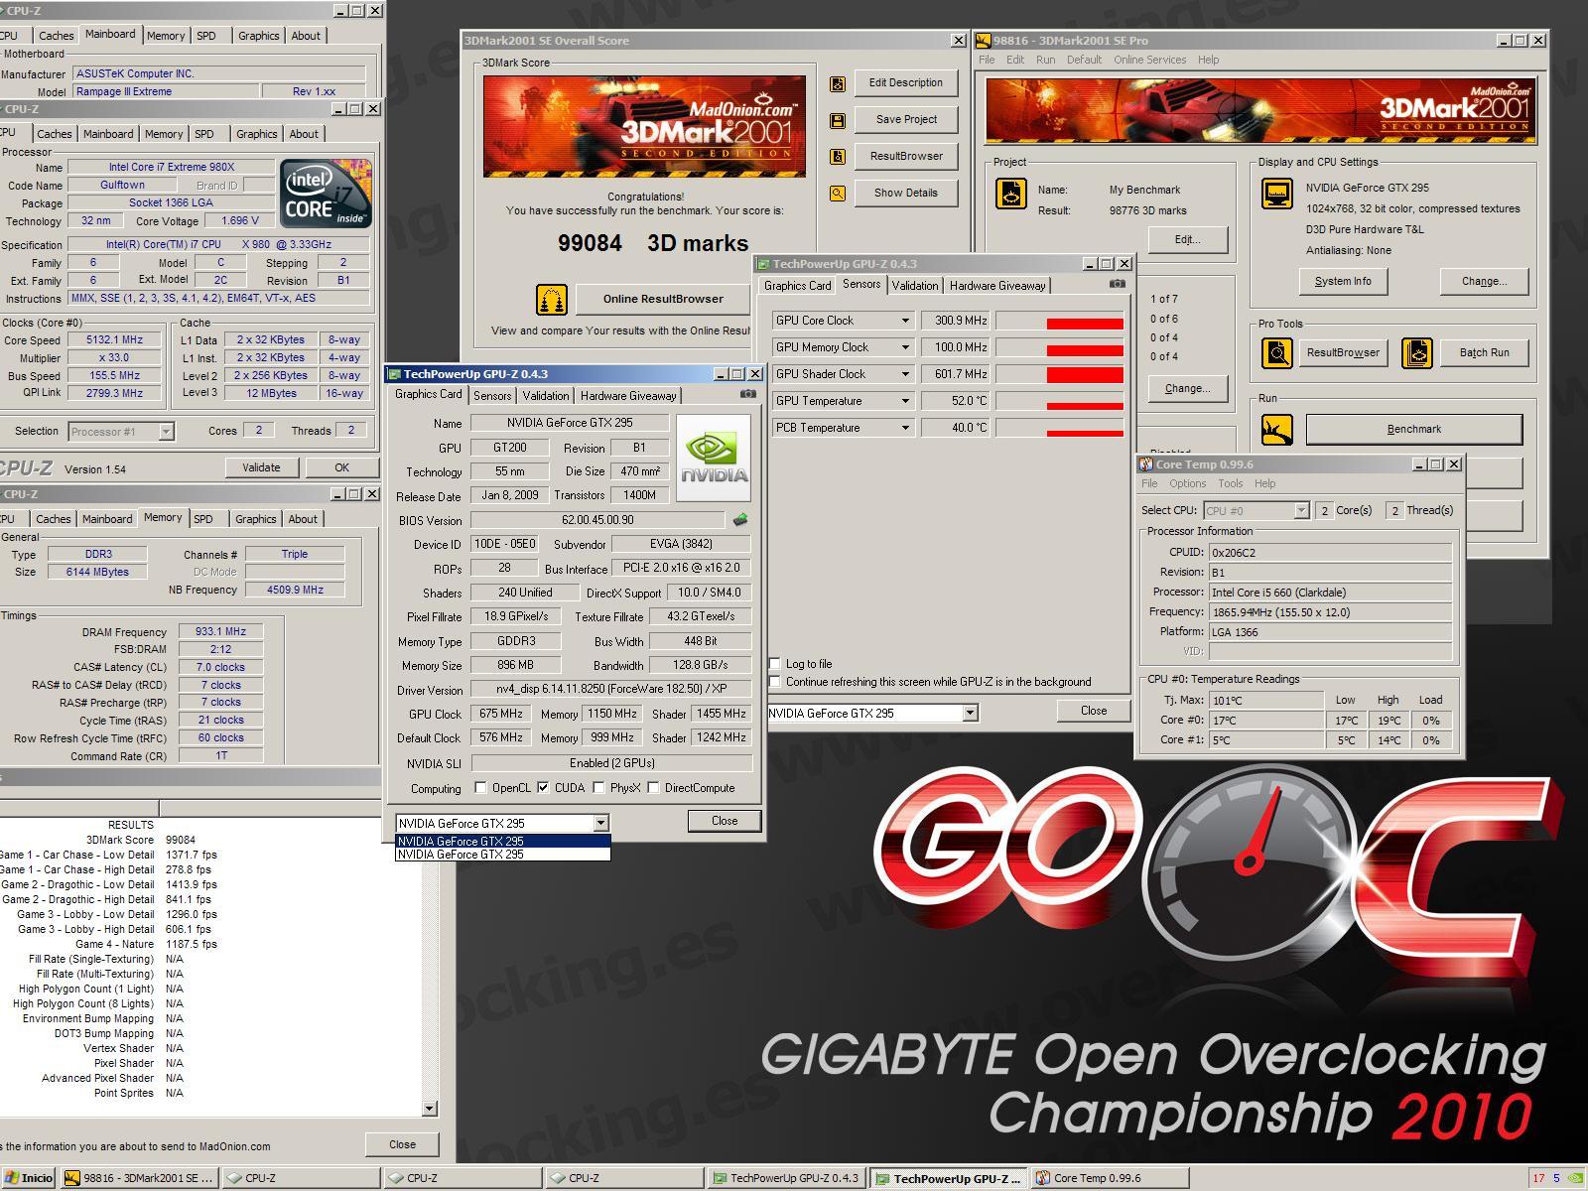Enable the OpenCL checkbox
The height and width of the screenshot is (1191, 1588).
click(481, 788)
